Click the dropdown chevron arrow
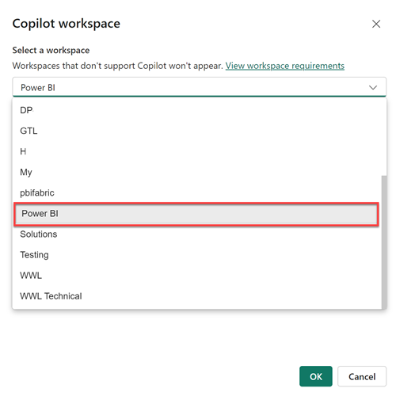Screen dimensions: 396x396 373,87
